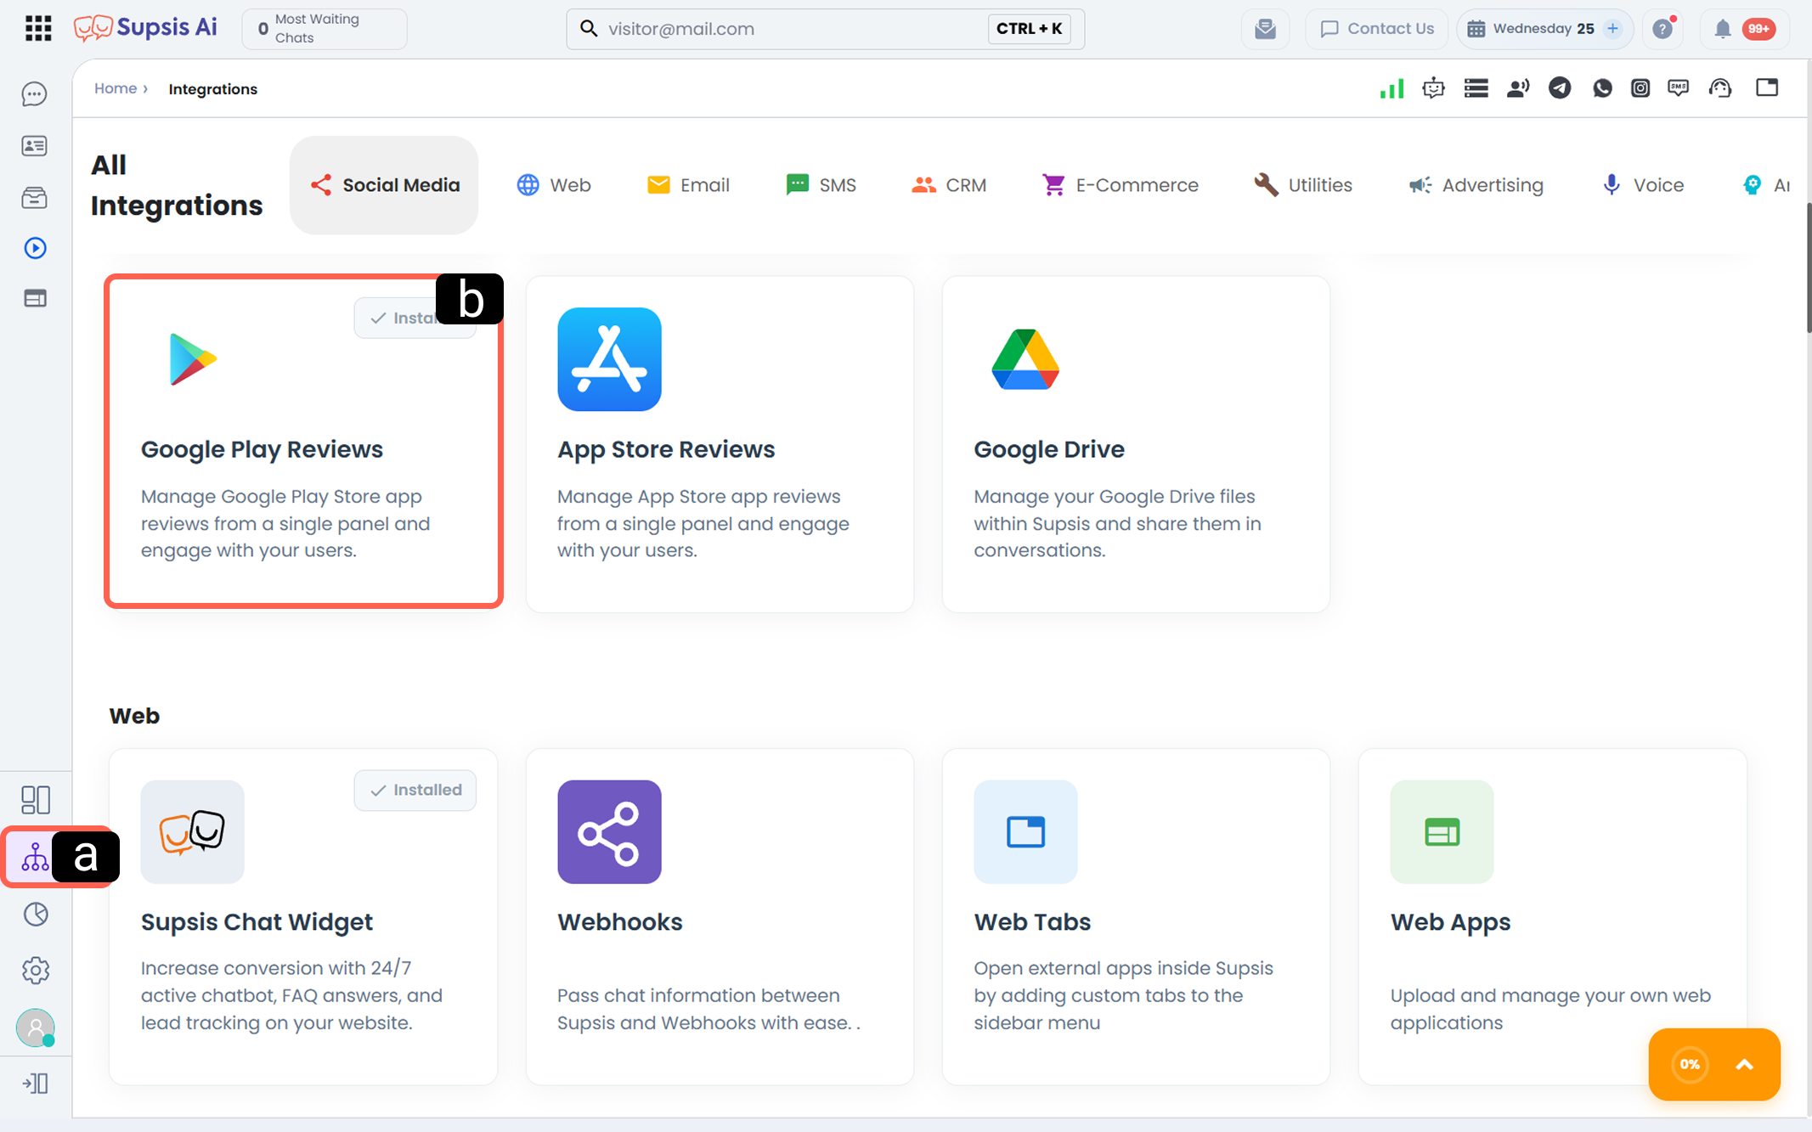Click the stacked list rows icon
The width and height of the screenshot is (1812, 1132).
tap(1476, 88)
